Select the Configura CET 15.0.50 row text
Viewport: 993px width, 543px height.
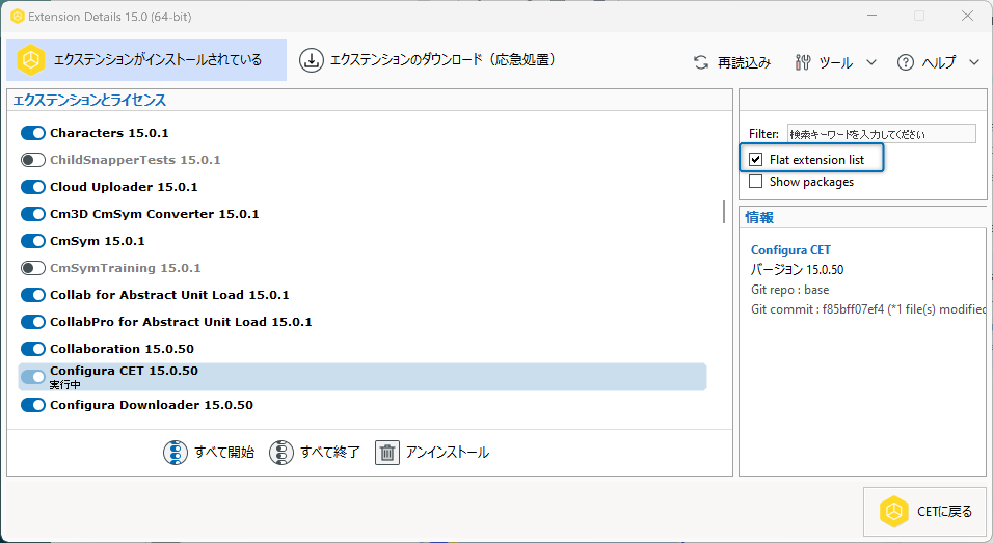(124, 371)
